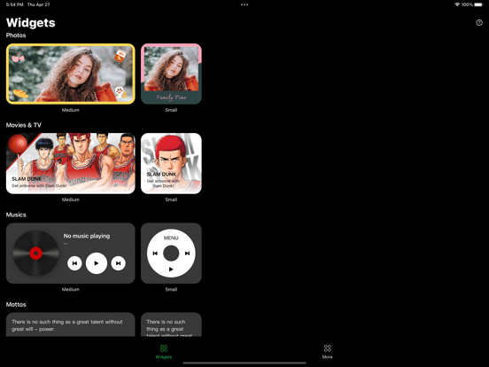Click the Widgets page title
This screenshot has width=489, height=367.
tap(30, 23)
